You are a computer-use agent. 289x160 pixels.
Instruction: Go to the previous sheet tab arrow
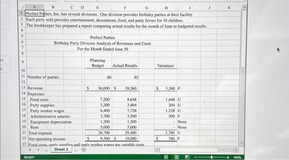[30, 150]
